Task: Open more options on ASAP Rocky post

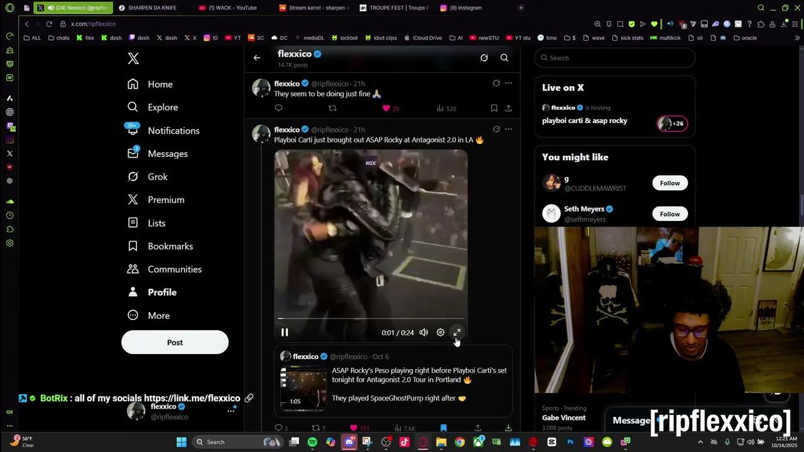Action: pyautogui.click(x=508, y=129)
